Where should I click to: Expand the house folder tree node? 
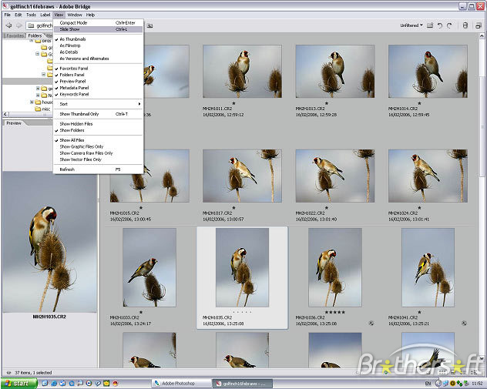click(32, 102)
